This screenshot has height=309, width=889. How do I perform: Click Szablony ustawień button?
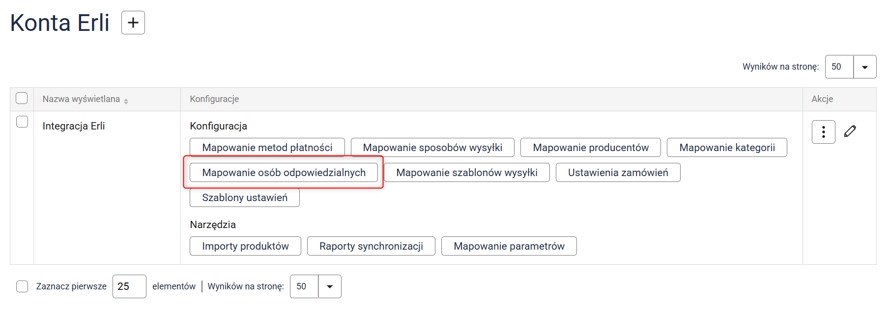tap(244, 198)
